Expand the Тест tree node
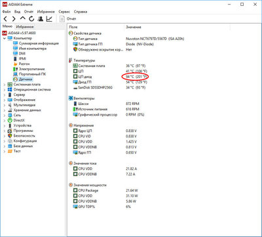 click(5, 151)
